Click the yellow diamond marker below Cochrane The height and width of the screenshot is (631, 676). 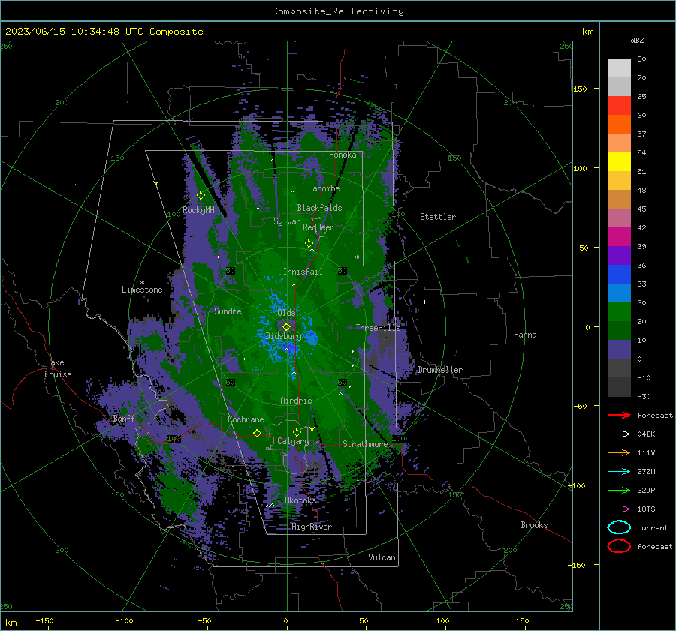pyautogui.click(x=257, y=434)
